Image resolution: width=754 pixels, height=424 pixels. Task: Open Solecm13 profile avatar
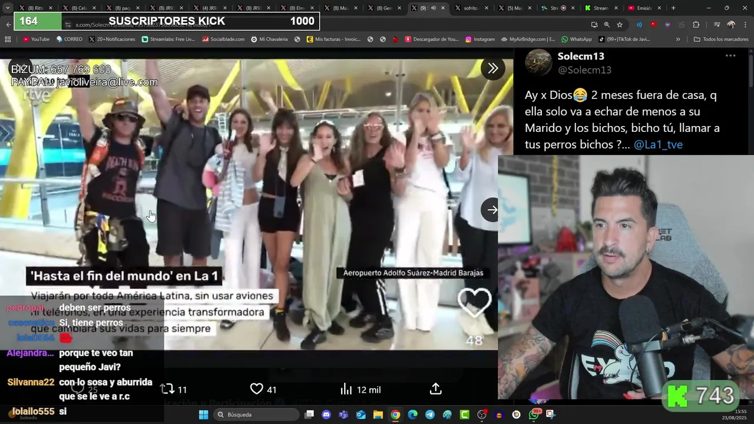(x=538, y=62)
